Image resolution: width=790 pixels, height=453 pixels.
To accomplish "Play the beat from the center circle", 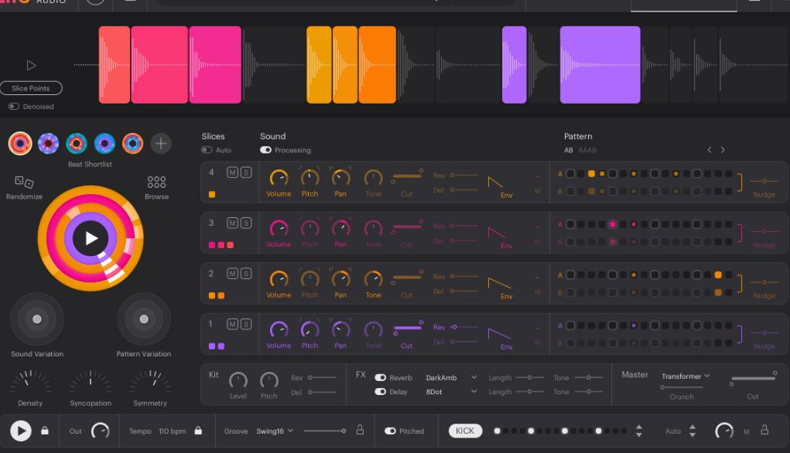I will pos(91,238).
